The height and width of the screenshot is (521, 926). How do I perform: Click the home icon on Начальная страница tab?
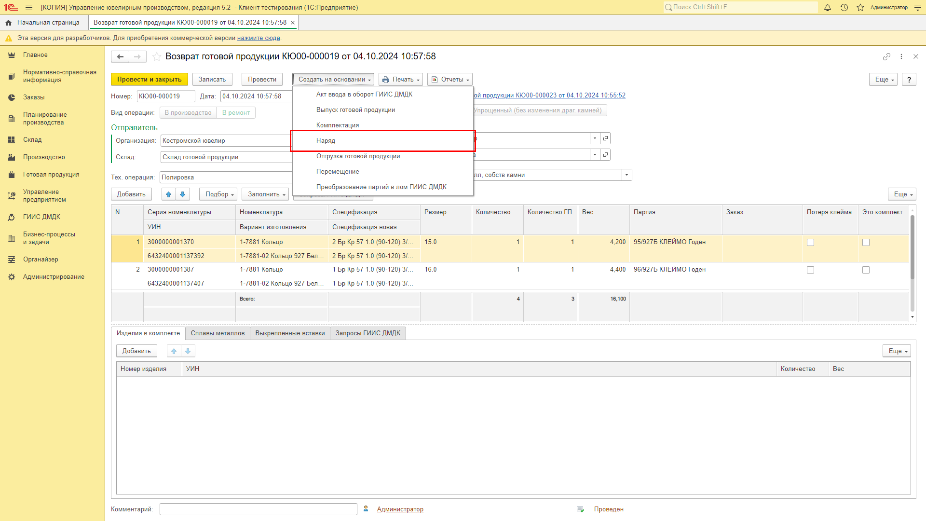(x=8, y=23)
